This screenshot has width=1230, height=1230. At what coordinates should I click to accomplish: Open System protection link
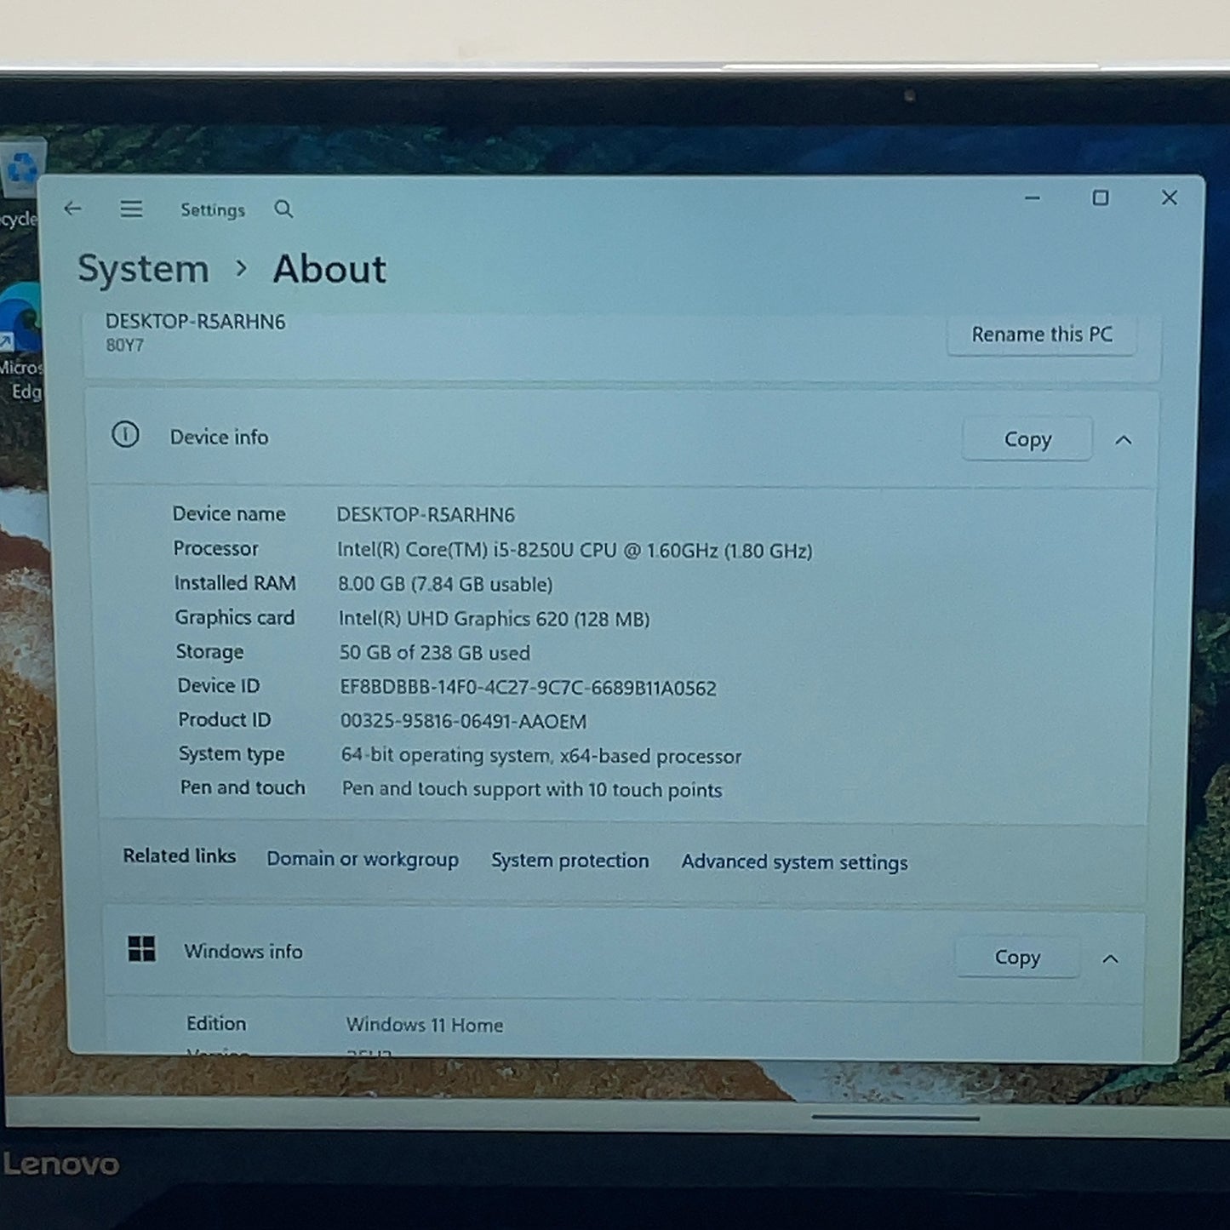tap(569, 861)
